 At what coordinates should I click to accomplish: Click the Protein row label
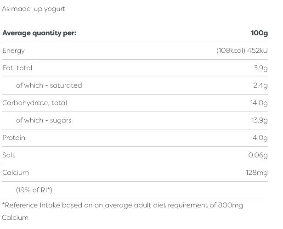14,138
